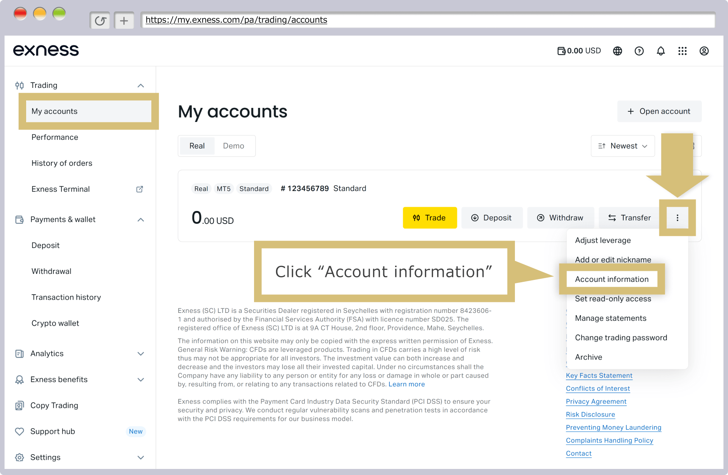Choose Manage statements
The width and height of the screenshot is (728, 475).
[610, 318]
